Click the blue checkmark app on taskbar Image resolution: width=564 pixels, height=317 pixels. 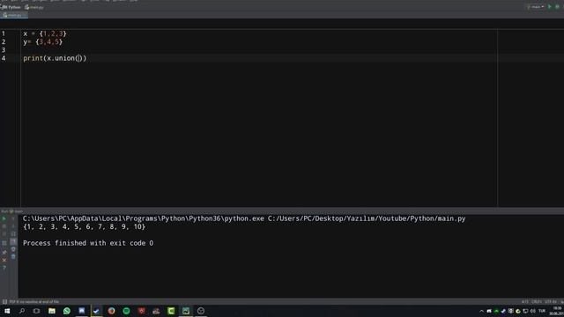click(96, 311)
